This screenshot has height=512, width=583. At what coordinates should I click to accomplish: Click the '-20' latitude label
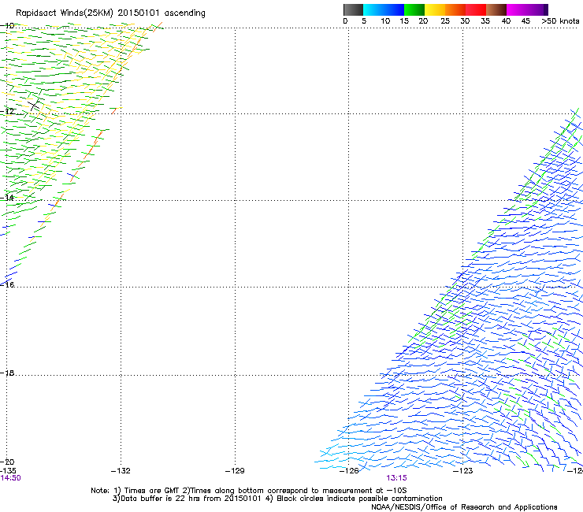(x=7, y=462)
